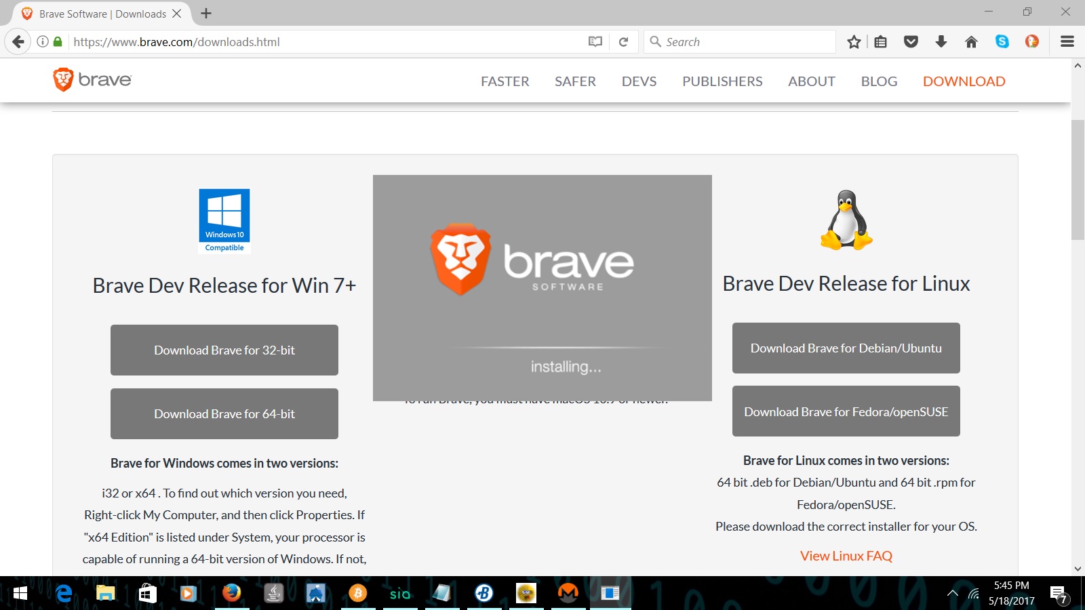Open Action Center notifications icon
The width and height of the screenshot is (1085, 610).
pos(1059,594)
